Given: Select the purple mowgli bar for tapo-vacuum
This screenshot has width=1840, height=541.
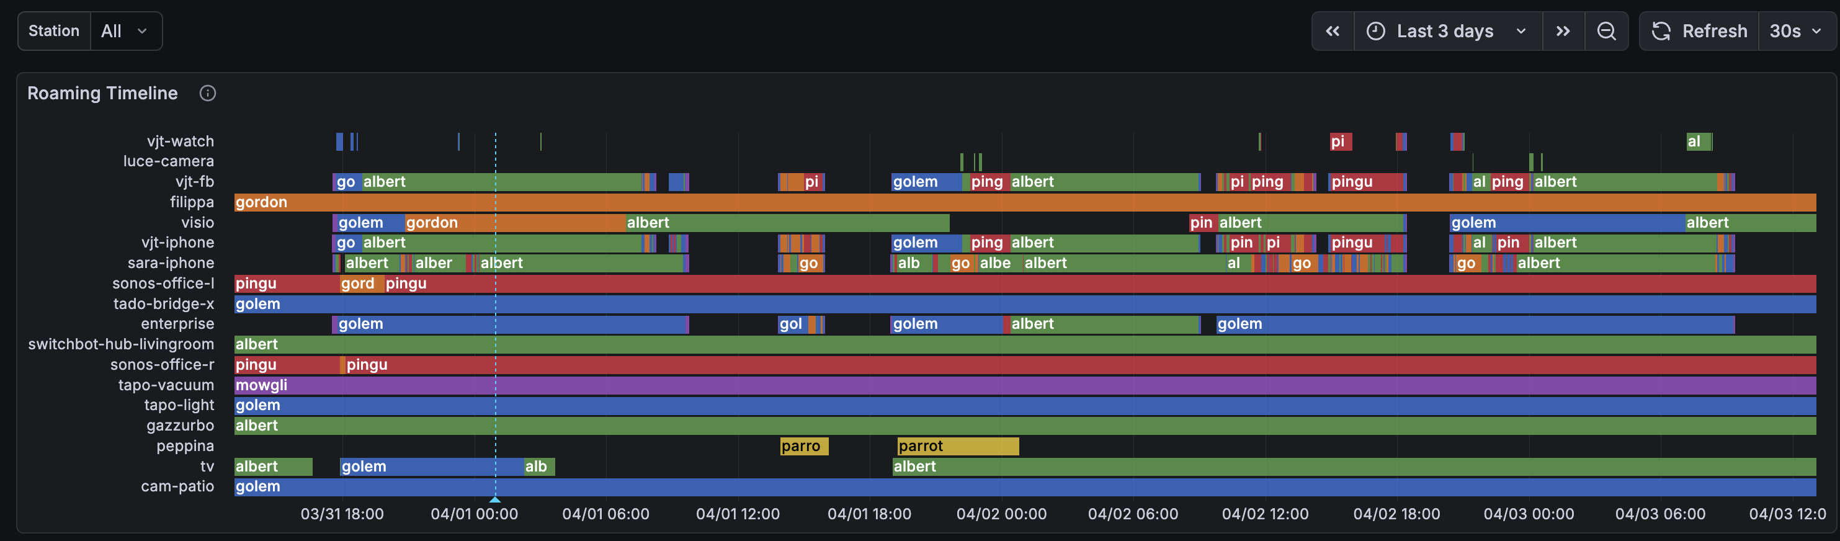Looking at the screenshot, I should (1000, 385).
